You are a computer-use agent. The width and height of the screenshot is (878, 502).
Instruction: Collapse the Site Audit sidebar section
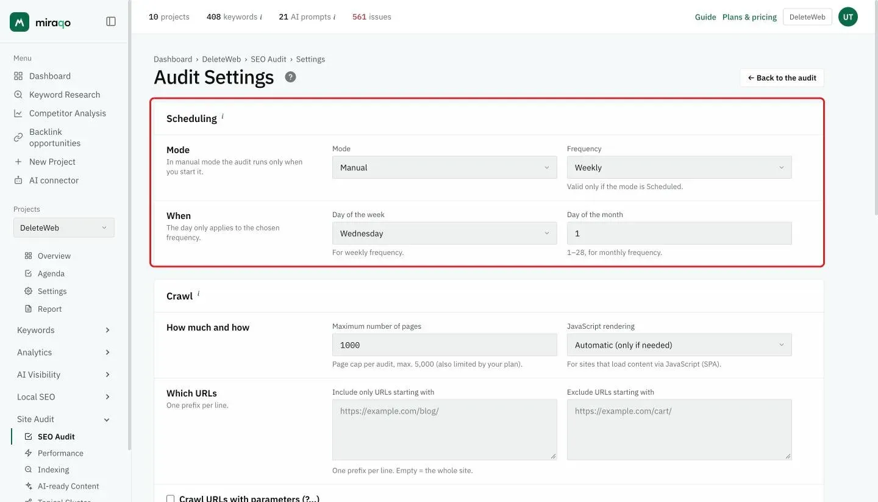click(x=64, y=419)
